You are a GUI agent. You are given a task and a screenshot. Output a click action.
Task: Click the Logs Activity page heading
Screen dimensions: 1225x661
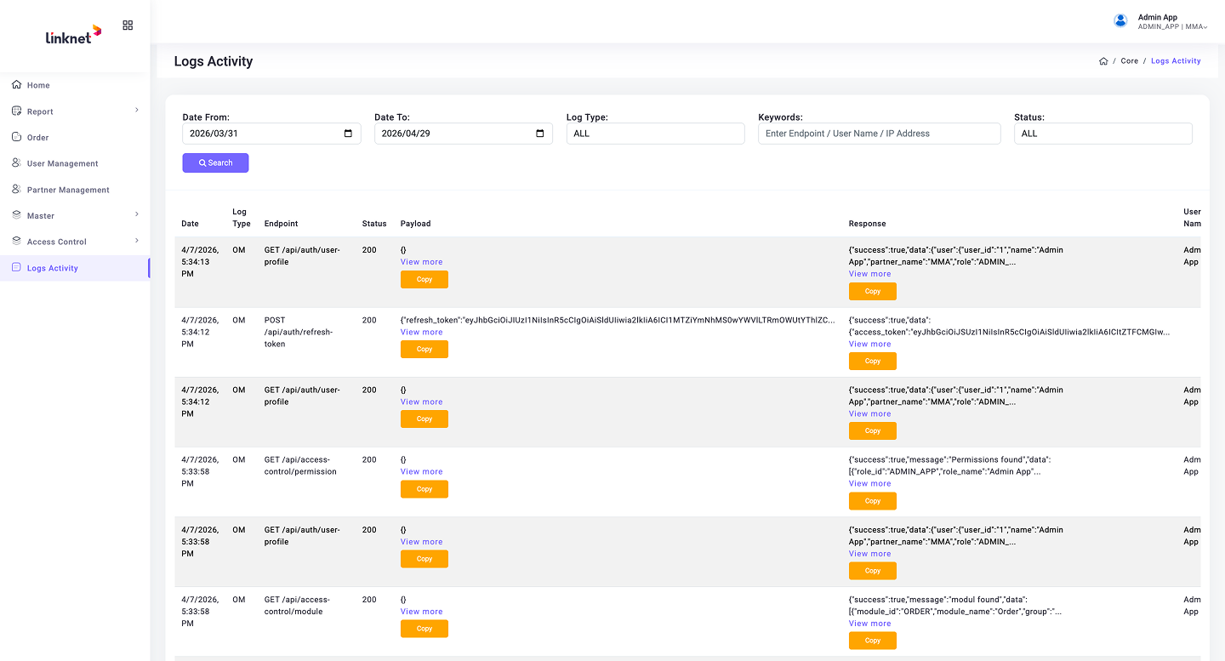tap(214, 61)
